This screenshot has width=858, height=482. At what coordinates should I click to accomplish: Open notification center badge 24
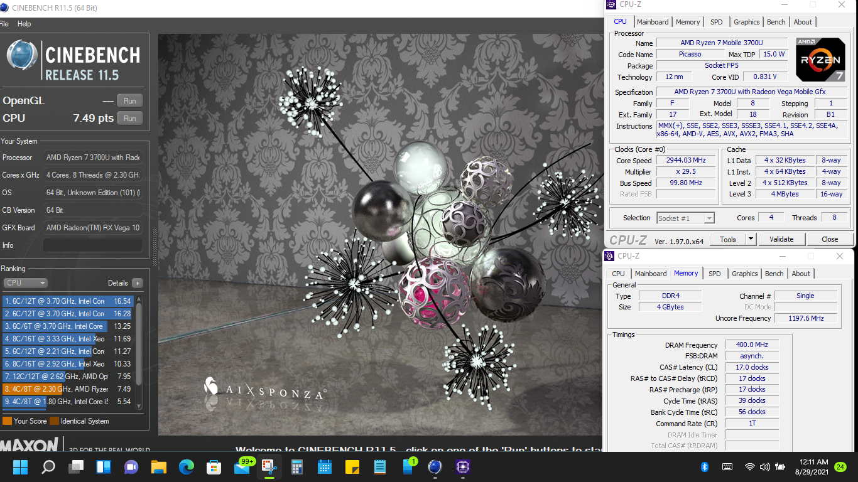point(840,467)
